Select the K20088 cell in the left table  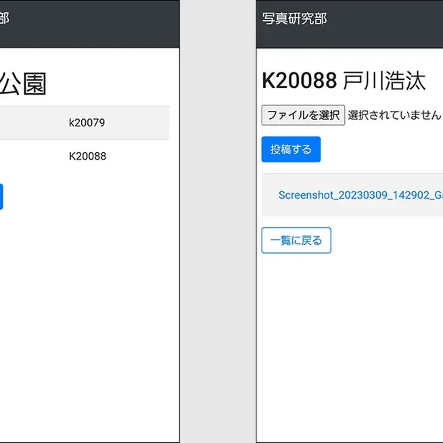[87, 156]
